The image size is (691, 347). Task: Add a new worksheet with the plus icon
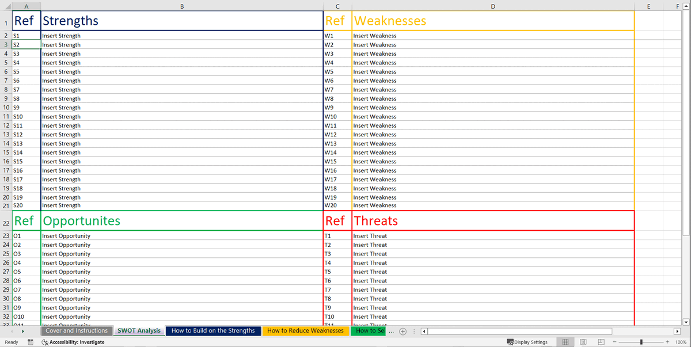pyautogui.click(x=402, y=331)
